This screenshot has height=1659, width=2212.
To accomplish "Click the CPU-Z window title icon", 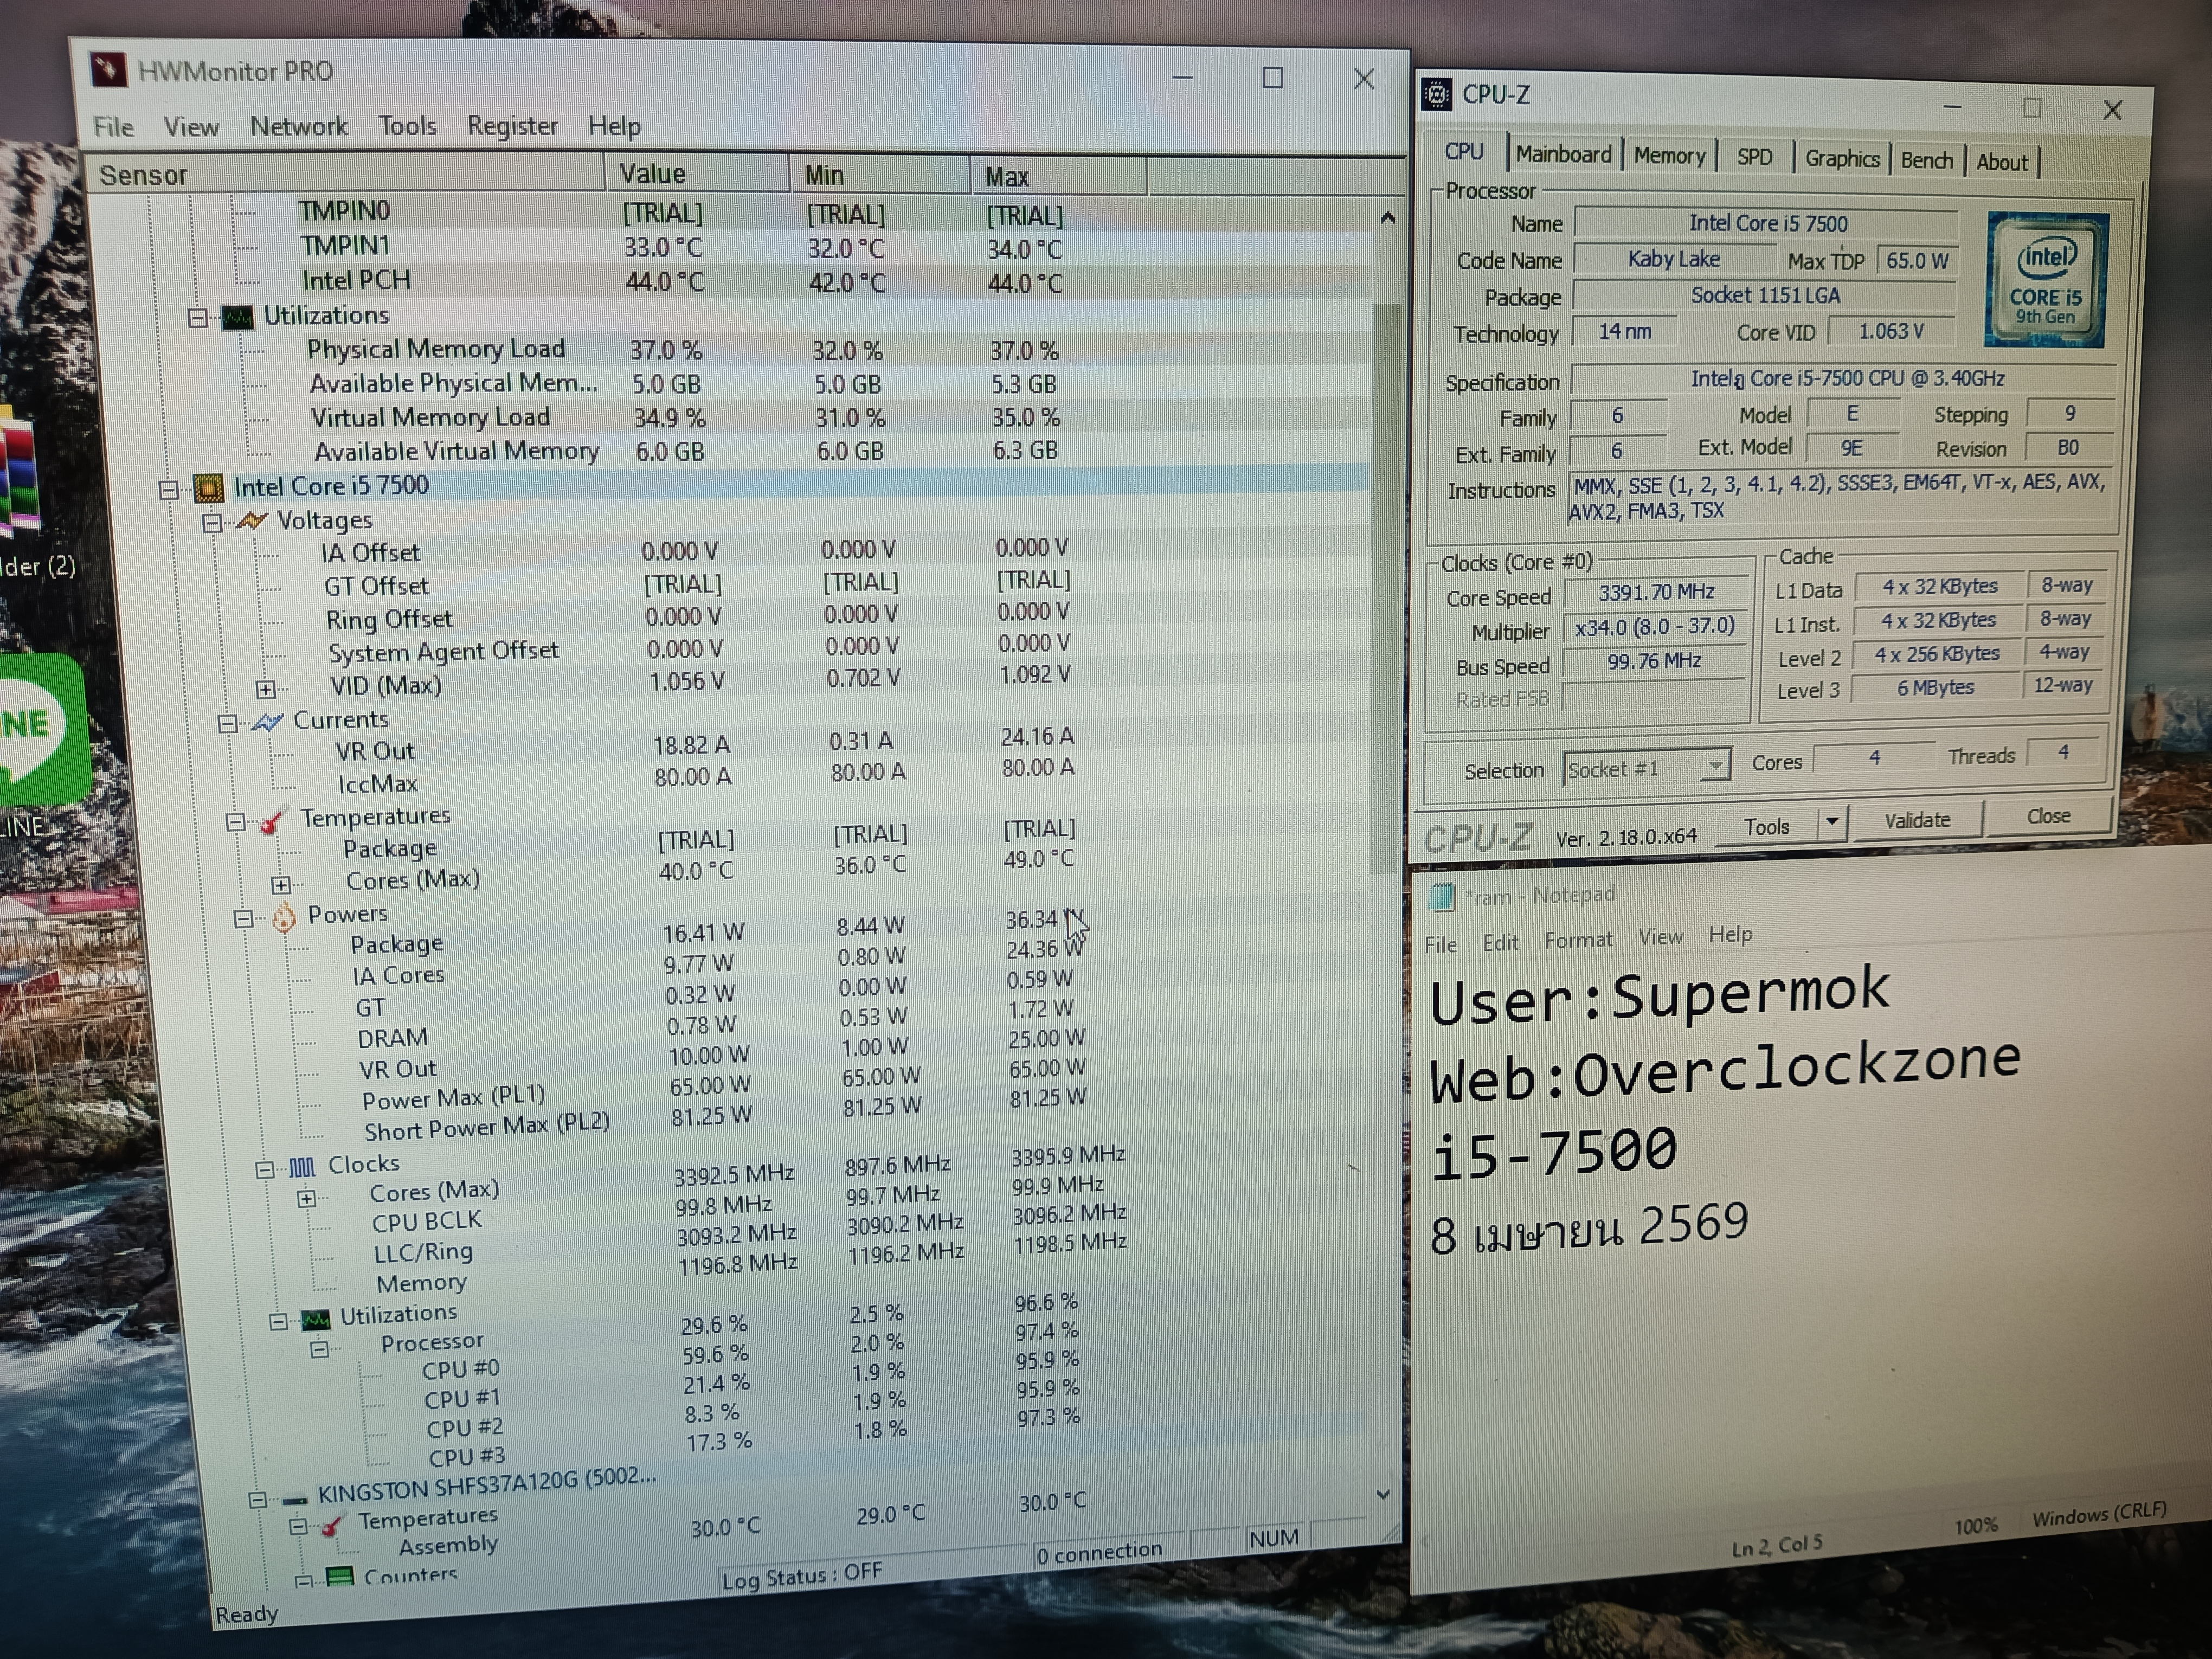I will click(1437, 95).
